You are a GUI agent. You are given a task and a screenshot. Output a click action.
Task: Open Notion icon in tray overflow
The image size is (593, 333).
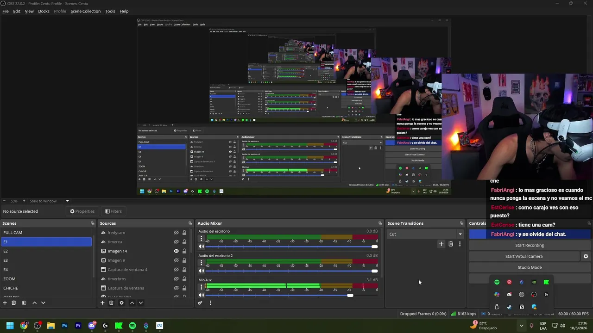(x=522, y=307)
